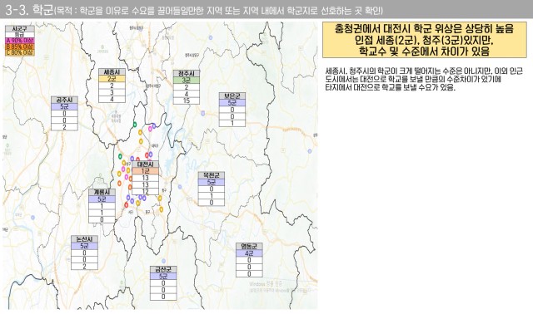
Task: Click the 시군구 legend header
Action: [x=19, y=28]
